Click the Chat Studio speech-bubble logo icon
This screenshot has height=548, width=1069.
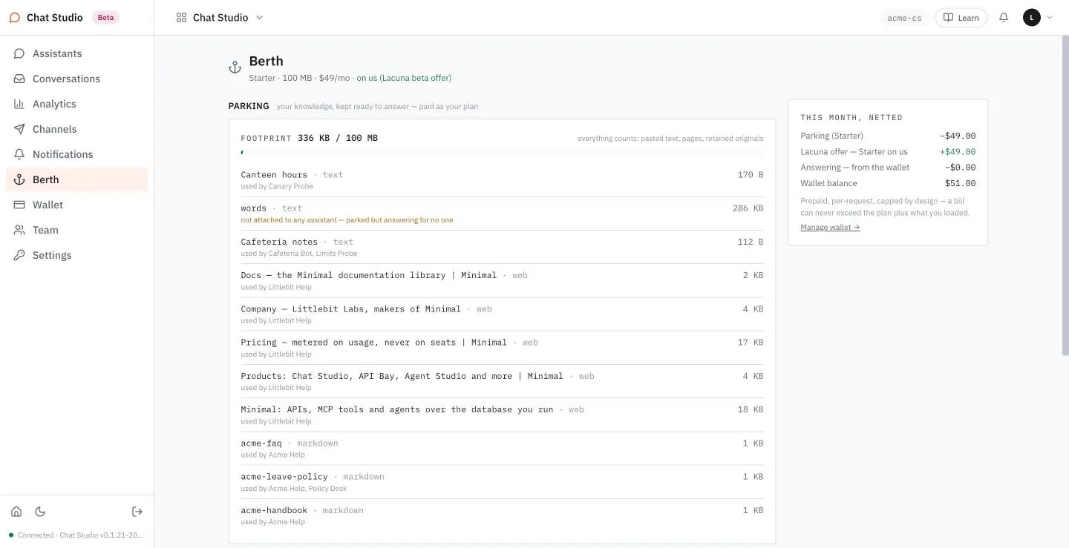pyautogui.click(x=15, y=18)
